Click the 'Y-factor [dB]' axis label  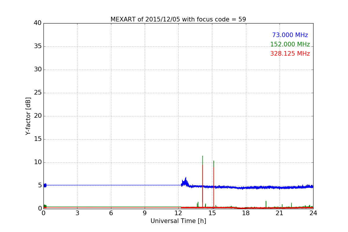28,116
